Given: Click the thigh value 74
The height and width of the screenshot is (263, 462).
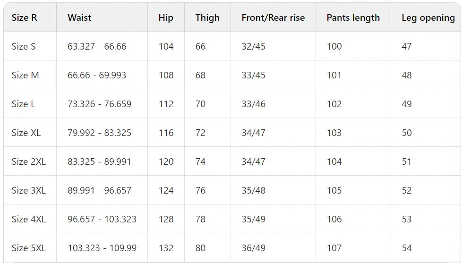Looking at the screenshot, I should [x=200, y=161].
